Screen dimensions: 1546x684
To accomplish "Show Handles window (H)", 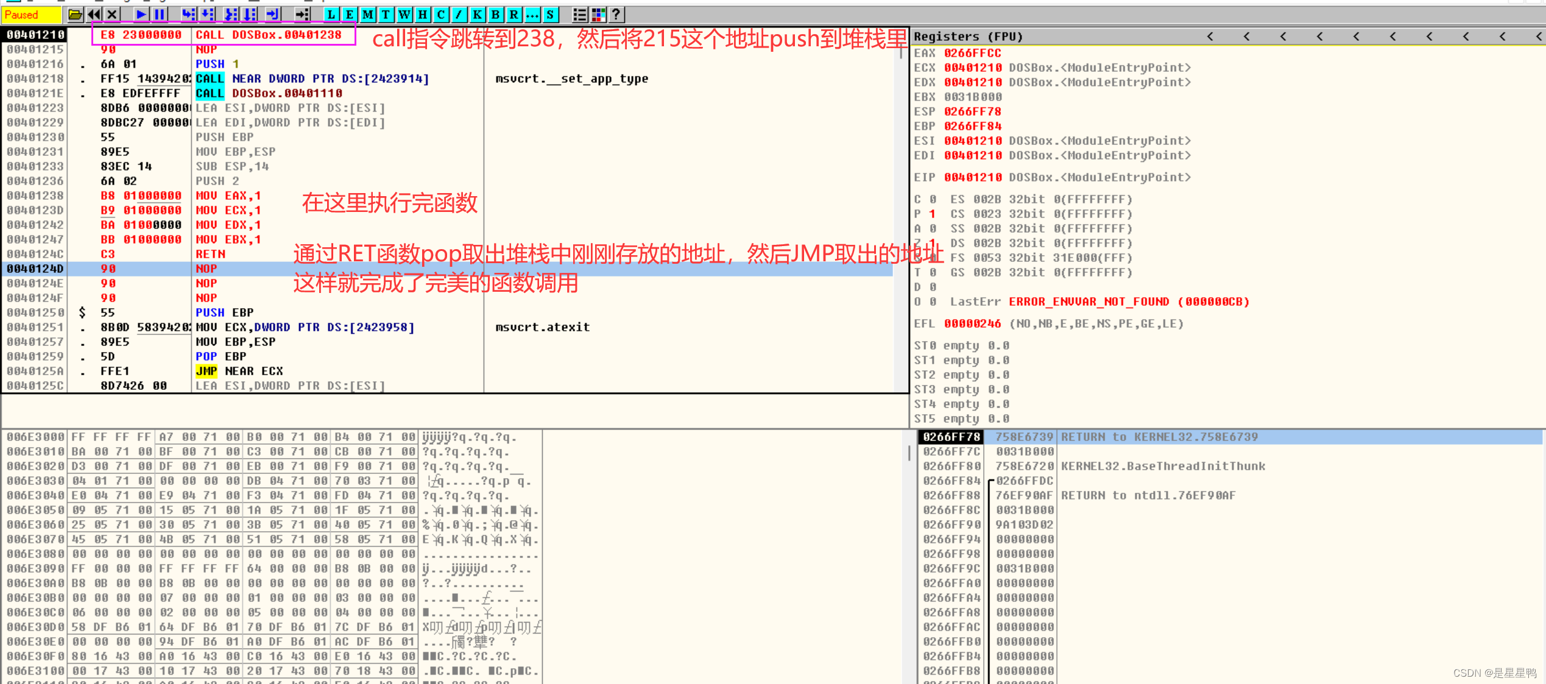I will pyautogui.click(x=422, y=14).
